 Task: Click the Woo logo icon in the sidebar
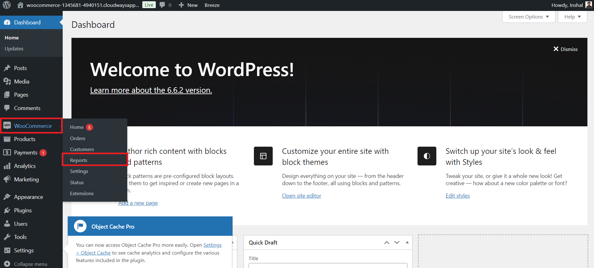tap(7, 126)
